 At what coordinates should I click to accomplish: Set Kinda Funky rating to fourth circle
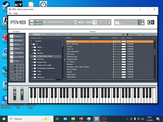click(x=120, y=74)
